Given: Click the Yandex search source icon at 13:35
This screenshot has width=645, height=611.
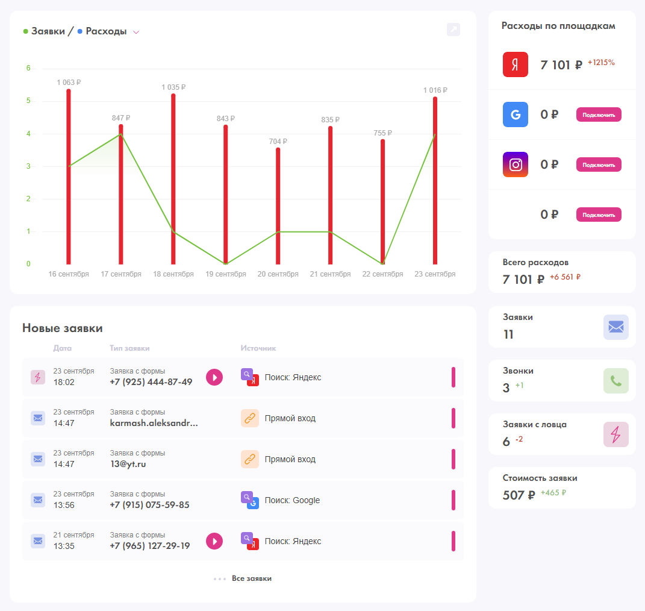Looking at the screenshot, I should tap(250, 541).
